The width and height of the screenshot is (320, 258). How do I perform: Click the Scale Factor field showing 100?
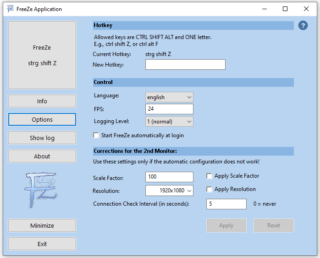pos(169,177)
